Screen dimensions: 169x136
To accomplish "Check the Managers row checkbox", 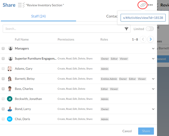I will 3,49.
